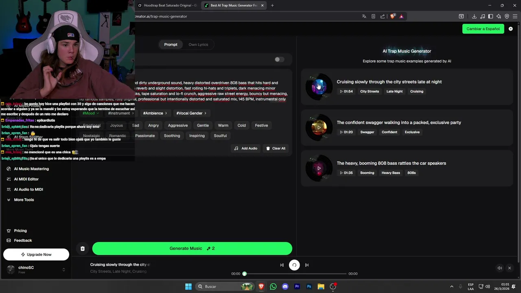
Task: Close the Best AI Trap Music Generator tab
Action: click(x=262, y=5)
